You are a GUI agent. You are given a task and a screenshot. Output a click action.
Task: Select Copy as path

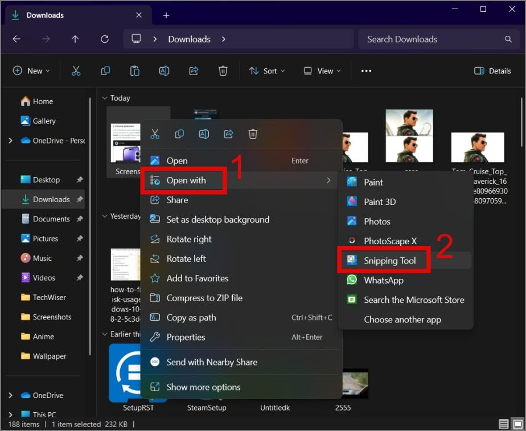(239, 317)
